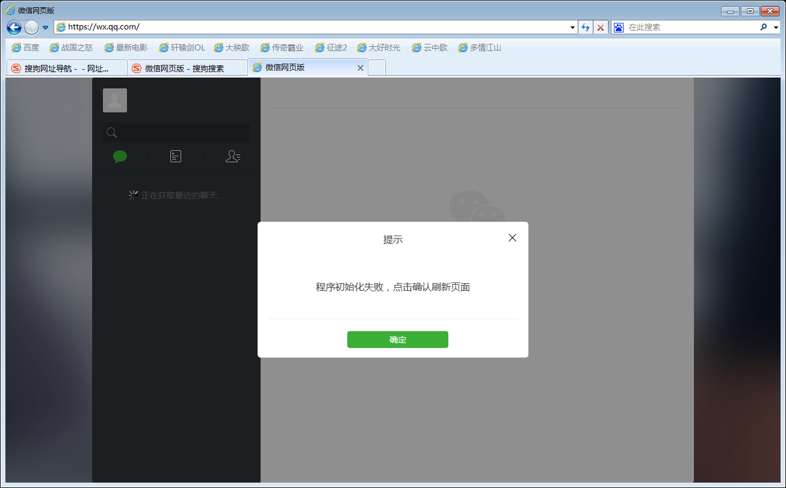The image size is (786, 488).
Task: Minimize the browser window
Action: coord(731,11)
